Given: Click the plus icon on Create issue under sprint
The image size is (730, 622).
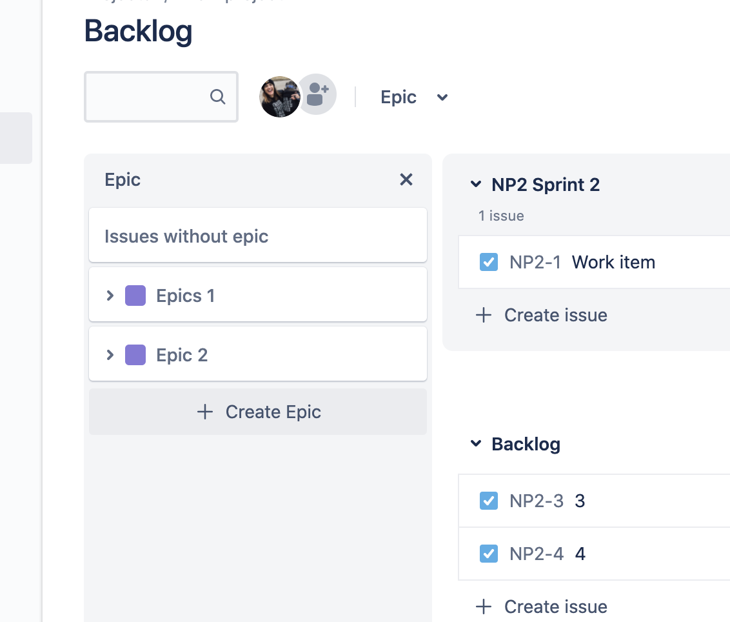Looking at the screenshot, I should coord(483,315).
